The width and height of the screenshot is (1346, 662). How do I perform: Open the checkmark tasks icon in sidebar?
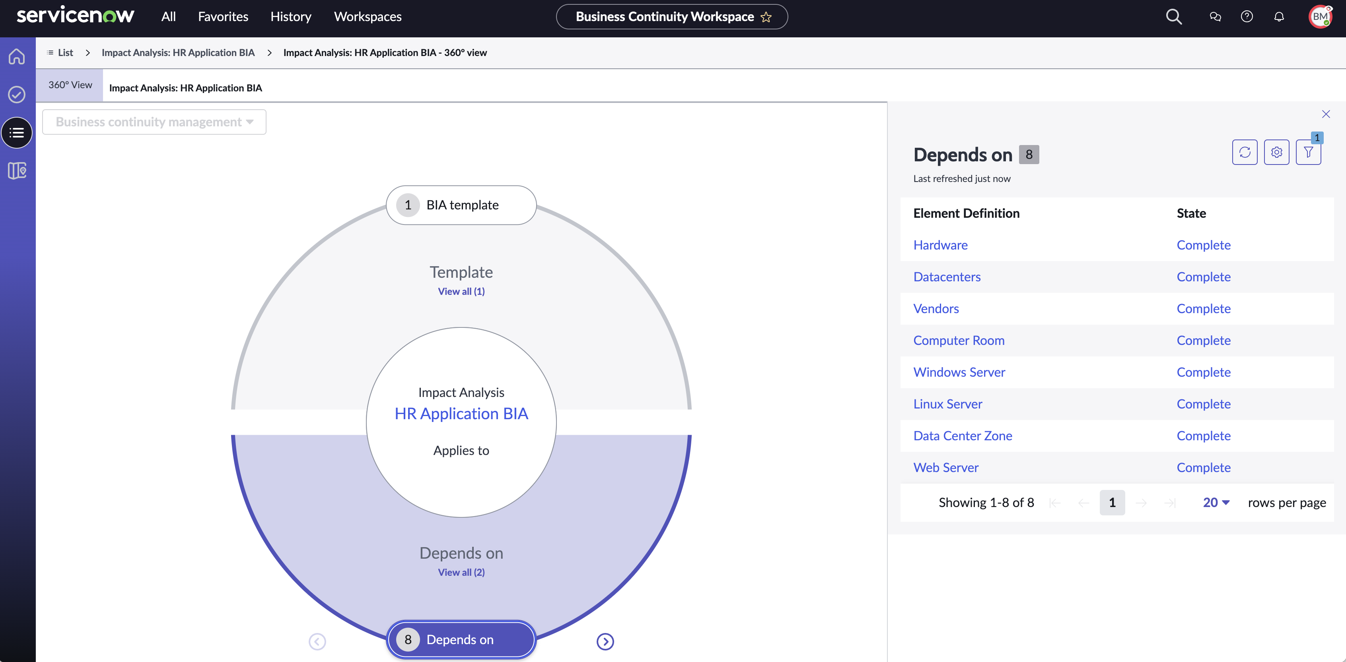[x=17, y=94]
